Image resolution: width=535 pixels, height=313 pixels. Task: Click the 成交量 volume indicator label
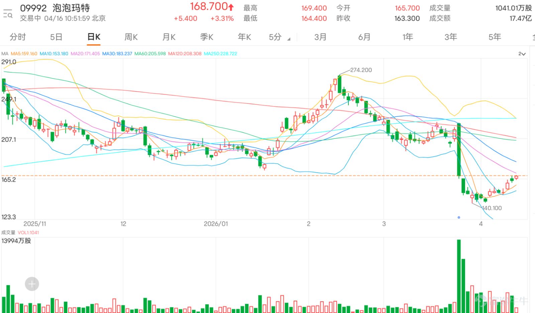point(8,233)
